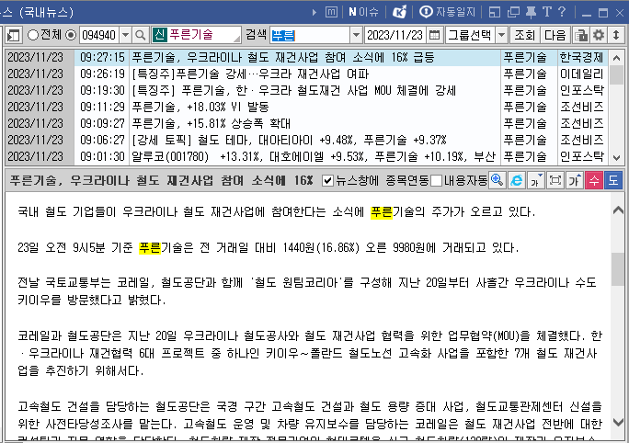Toggle the 내용자동 checkbox

(x=437, y=181)
